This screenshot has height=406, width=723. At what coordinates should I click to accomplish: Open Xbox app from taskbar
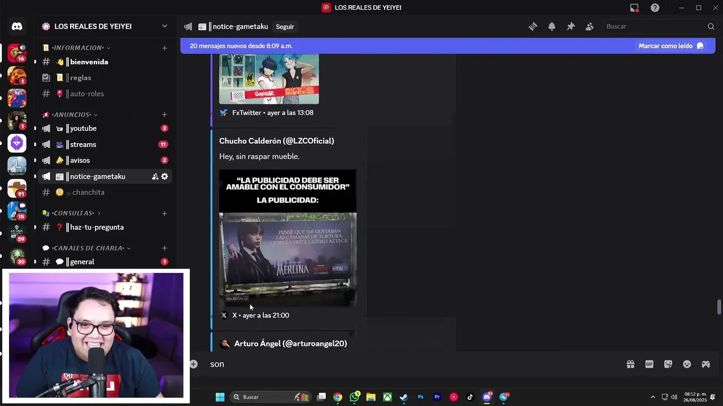tap(387, 397)
